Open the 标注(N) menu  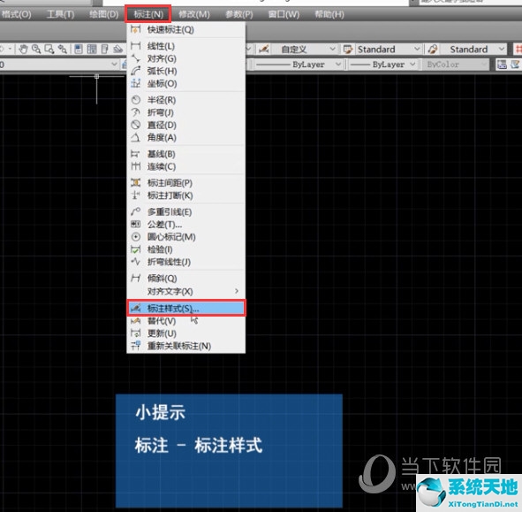148,14
